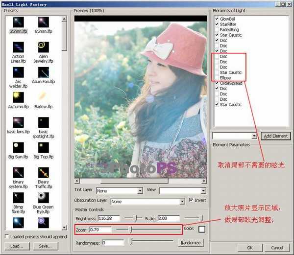
Task: Select the Arc welder.lfp preset icon
Action: click(x=18, y=72)
